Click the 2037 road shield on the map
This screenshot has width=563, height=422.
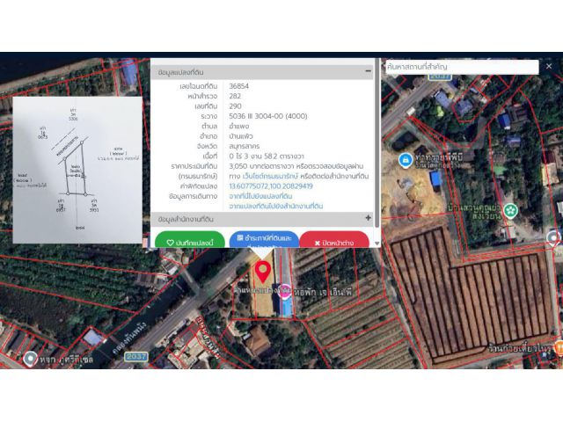pyautogui.click(x=136, y=356)
